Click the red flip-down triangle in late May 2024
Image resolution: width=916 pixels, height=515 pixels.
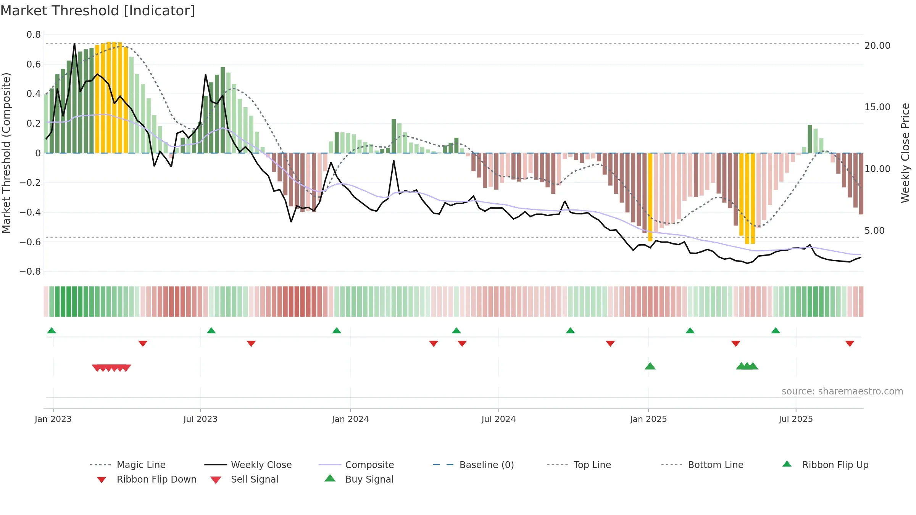[x=462, y=344]
